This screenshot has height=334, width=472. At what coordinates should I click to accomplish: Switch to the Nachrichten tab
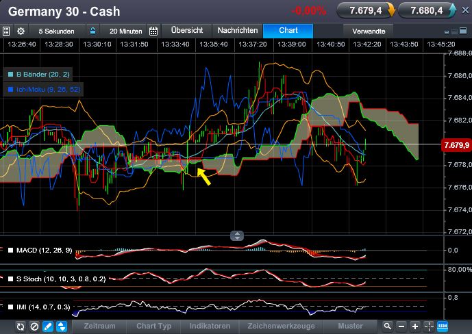pyautogui.click(x=238, y=31)
